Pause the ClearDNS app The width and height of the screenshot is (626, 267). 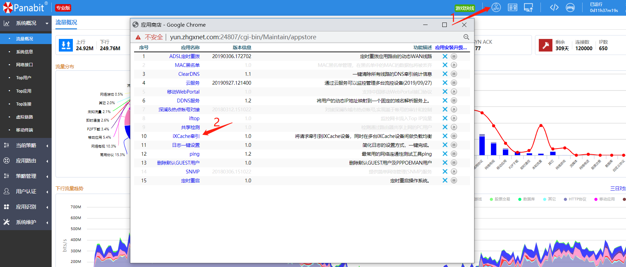pyautogui.click(x=454, y=74)
